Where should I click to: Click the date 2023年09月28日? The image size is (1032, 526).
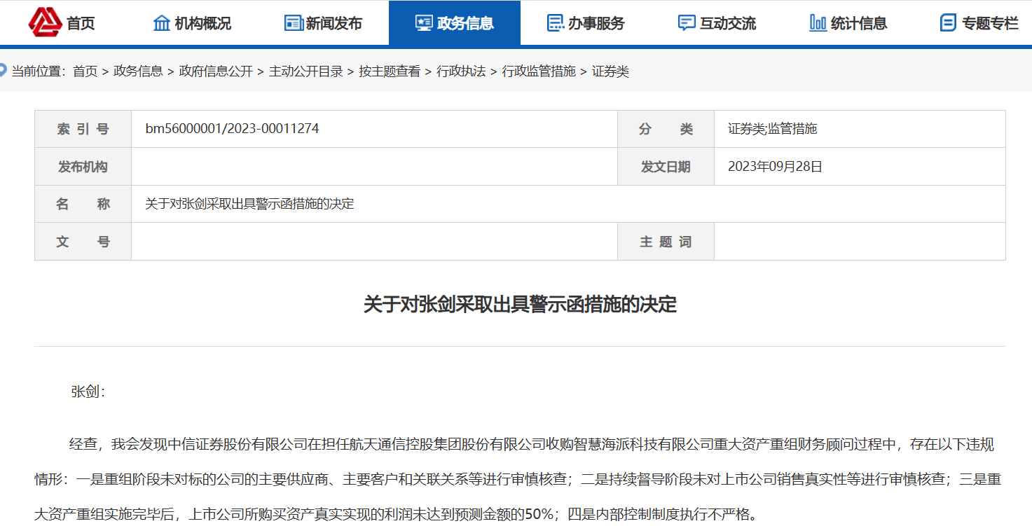[775, 167]
